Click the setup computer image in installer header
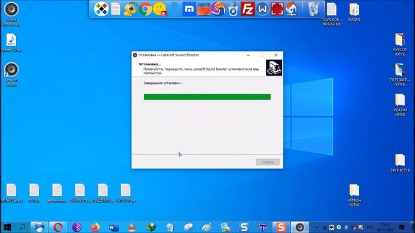This screenshot has width=415, height=233. point(274,67)
